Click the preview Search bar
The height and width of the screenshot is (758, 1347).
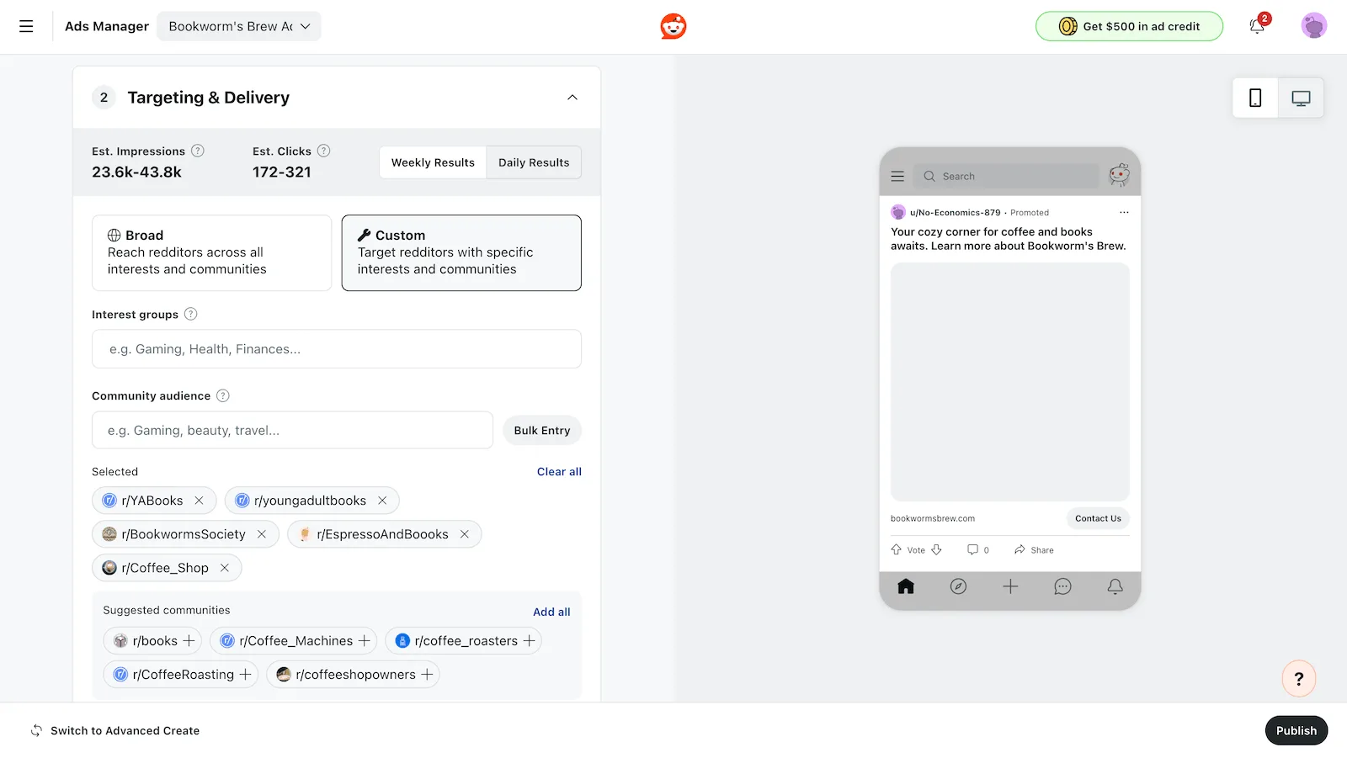click(x=1006, y=177)
